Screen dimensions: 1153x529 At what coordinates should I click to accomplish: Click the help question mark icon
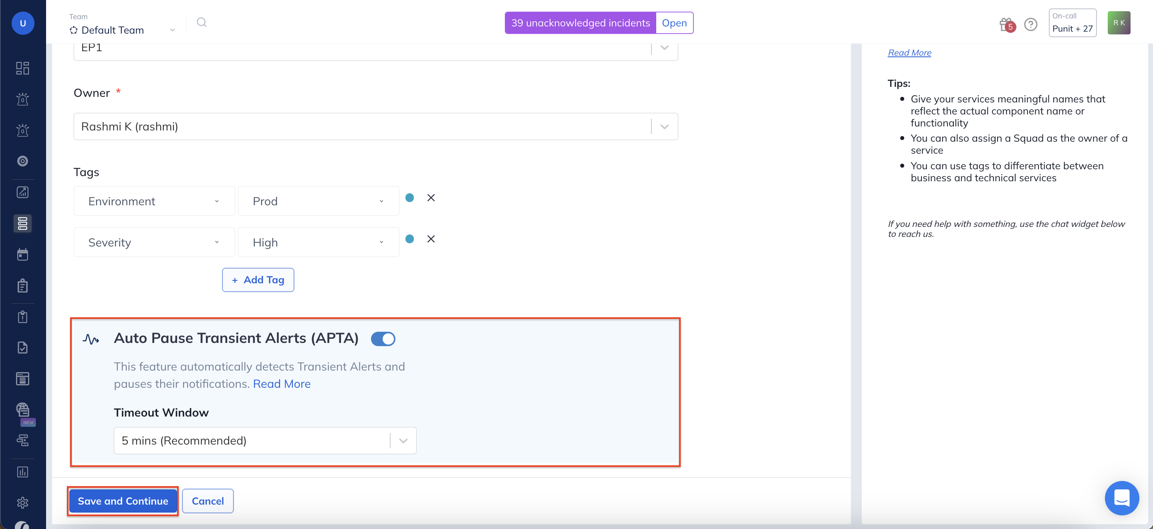click(1031, 24)
